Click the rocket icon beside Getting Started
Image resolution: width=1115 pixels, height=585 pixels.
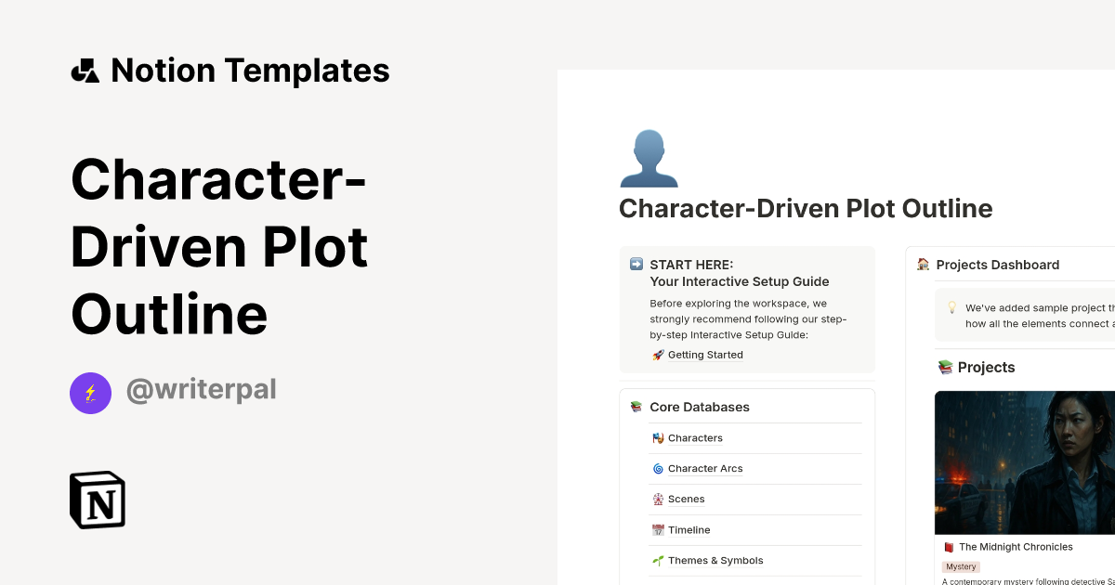pyautogui.click(x=656, y=355)
